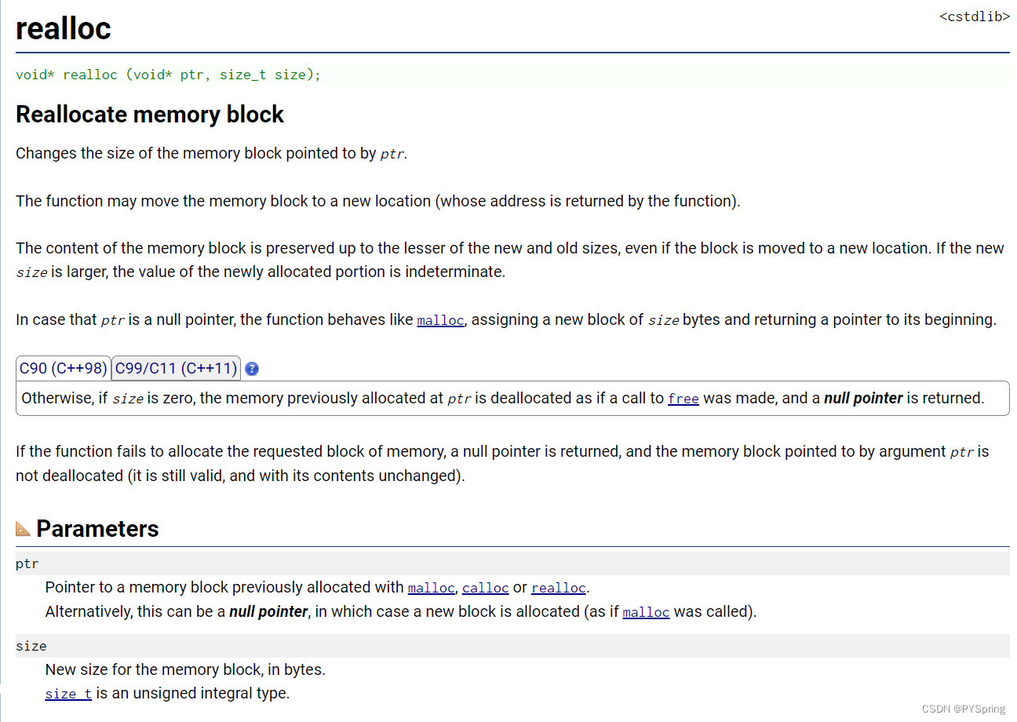Switch to the C90 (C++98) tab
Viewport: 1017px width, 722px height.
64,367
